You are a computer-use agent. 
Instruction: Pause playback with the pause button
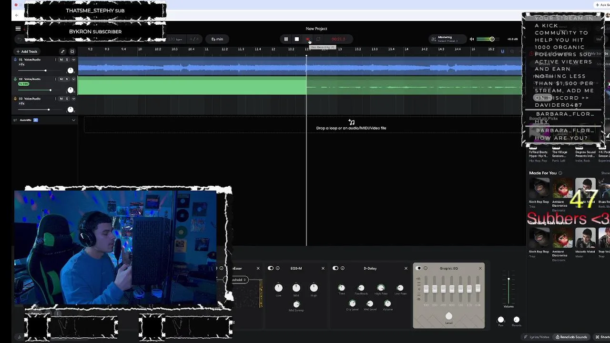286,39
